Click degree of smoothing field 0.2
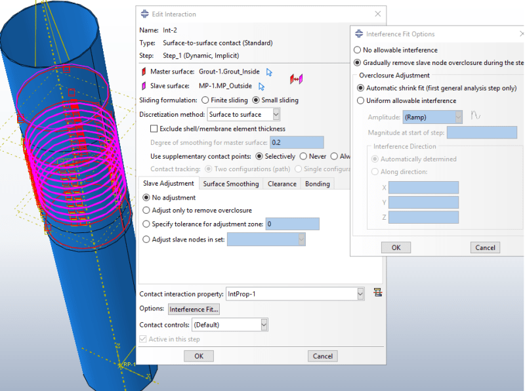The height and width of the screenshot is (391, 525). pyautogui.click(x=297, y=142)
